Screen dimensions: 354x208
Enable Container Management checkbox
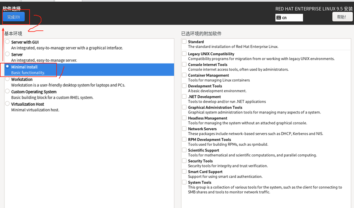coord(184,75)
